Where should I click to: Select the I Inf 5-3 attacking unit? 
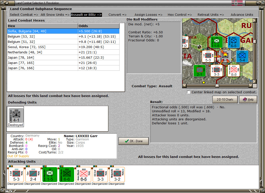[16, 175]
